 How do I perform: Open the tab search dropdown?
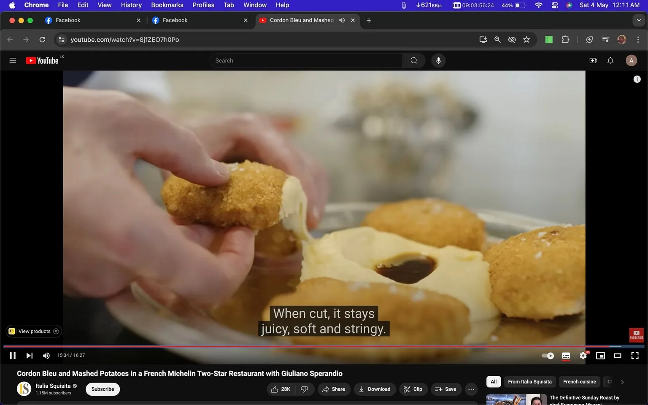click(639, 20)
